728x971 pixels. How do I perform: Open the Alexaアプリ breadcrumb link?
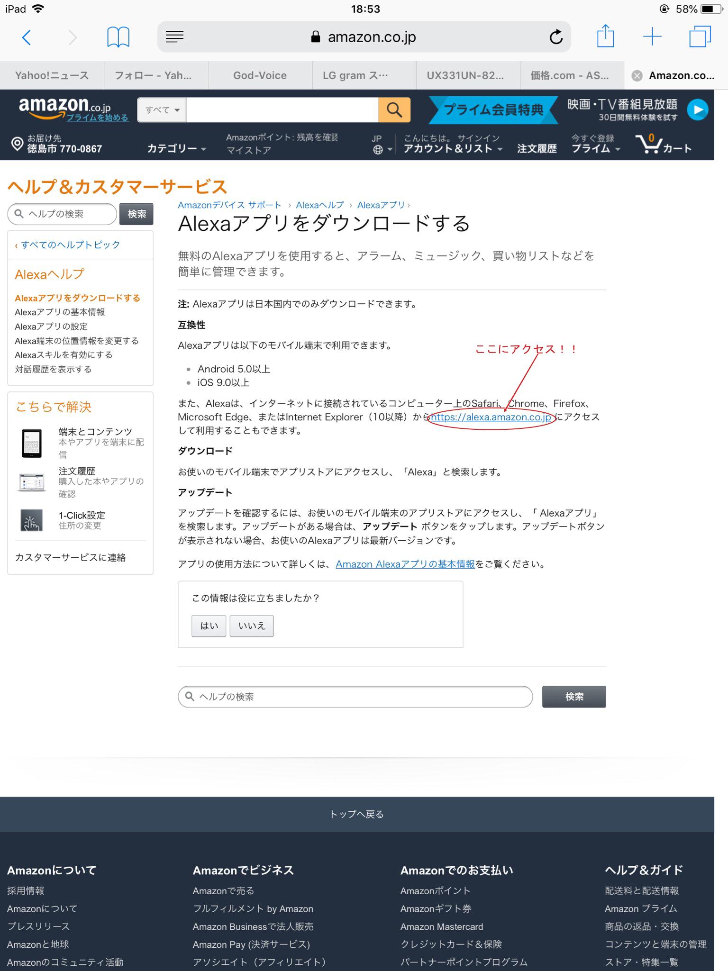pyautogui.click(x=381, y=205)
